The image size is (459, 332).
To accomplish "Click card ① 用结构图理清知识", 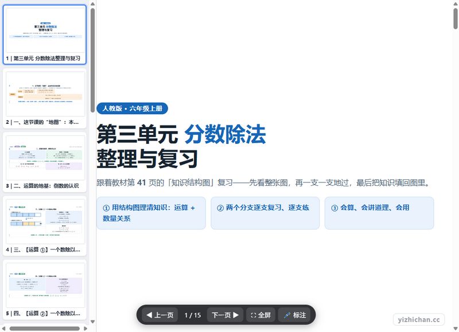I will click(x=151, y=213).
